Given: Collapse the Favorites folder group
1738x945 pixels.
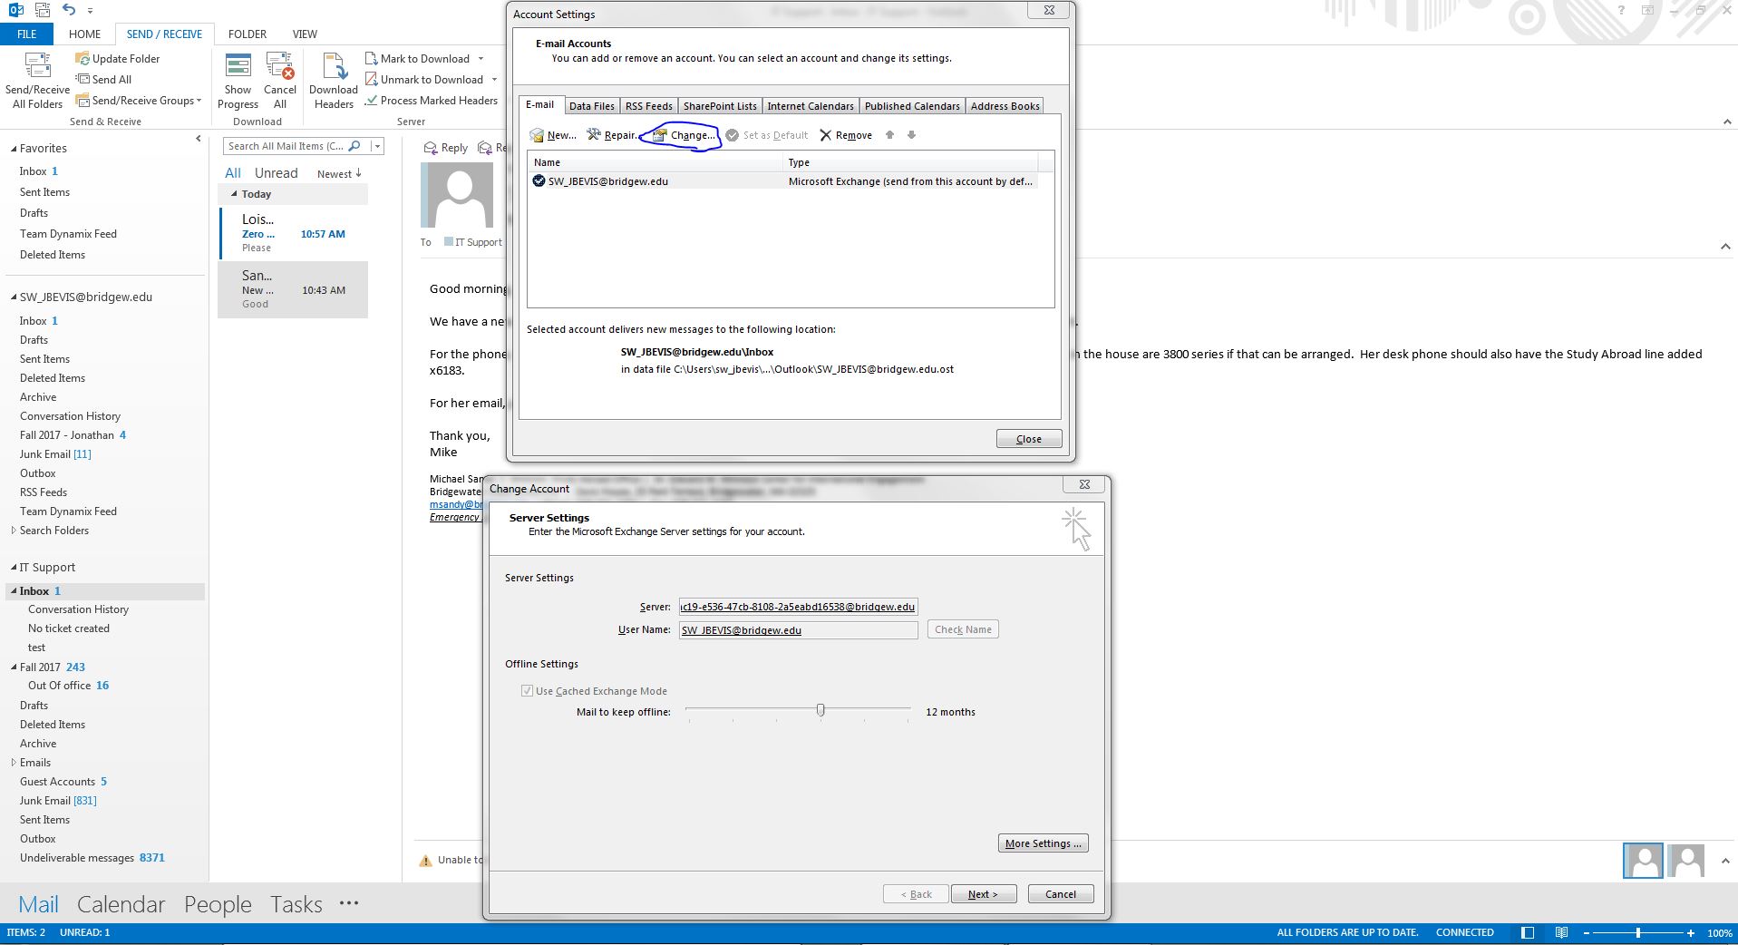Looking at the screenshot, I should [x=14, y=149].
